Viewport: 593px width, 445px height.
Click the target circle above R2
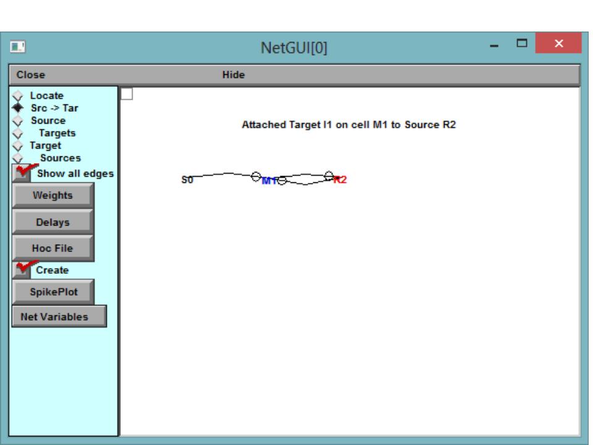click(x=329, y=176)
